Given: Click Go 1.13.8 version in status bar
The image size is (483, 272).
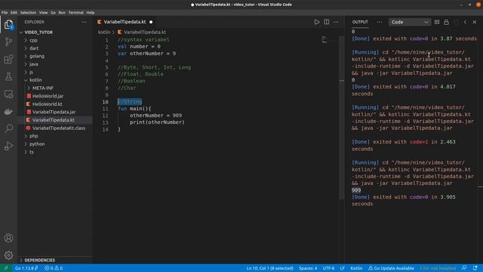Looking at the screenshot, I should tap(26, 268).
